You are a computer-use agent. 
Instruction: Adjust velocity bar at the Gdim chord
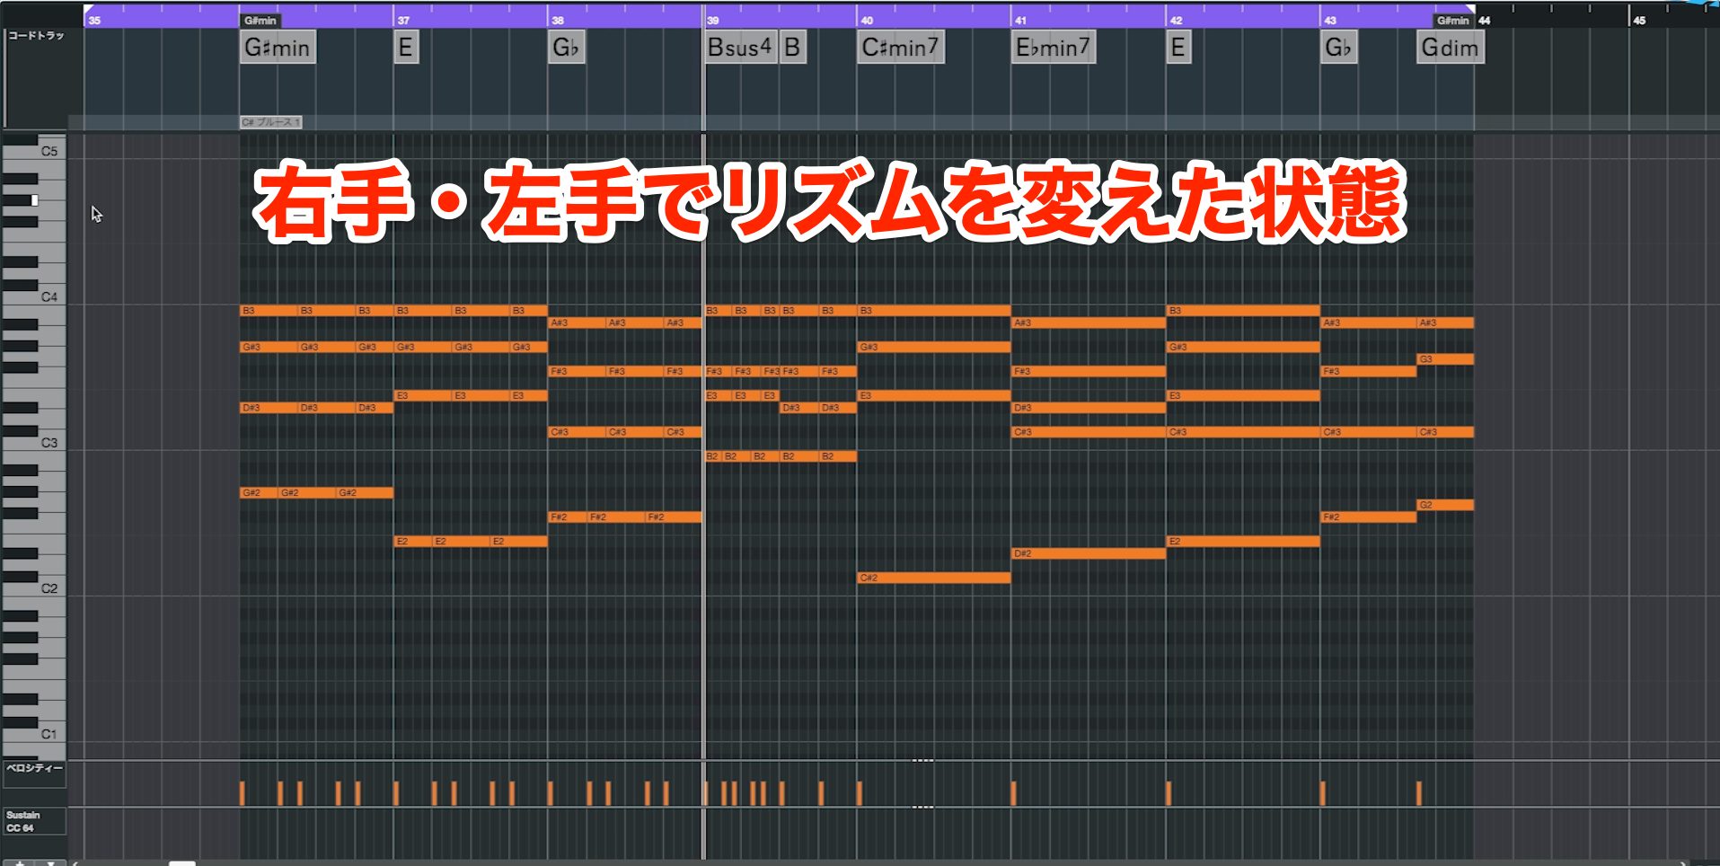[x=1419, y=793]
